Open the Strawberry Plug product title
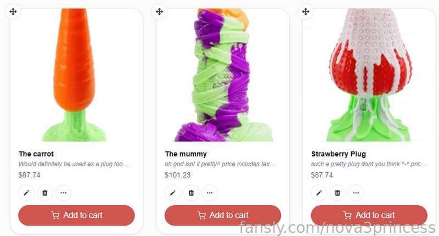The image size is (439, 236). click(339, 154)
